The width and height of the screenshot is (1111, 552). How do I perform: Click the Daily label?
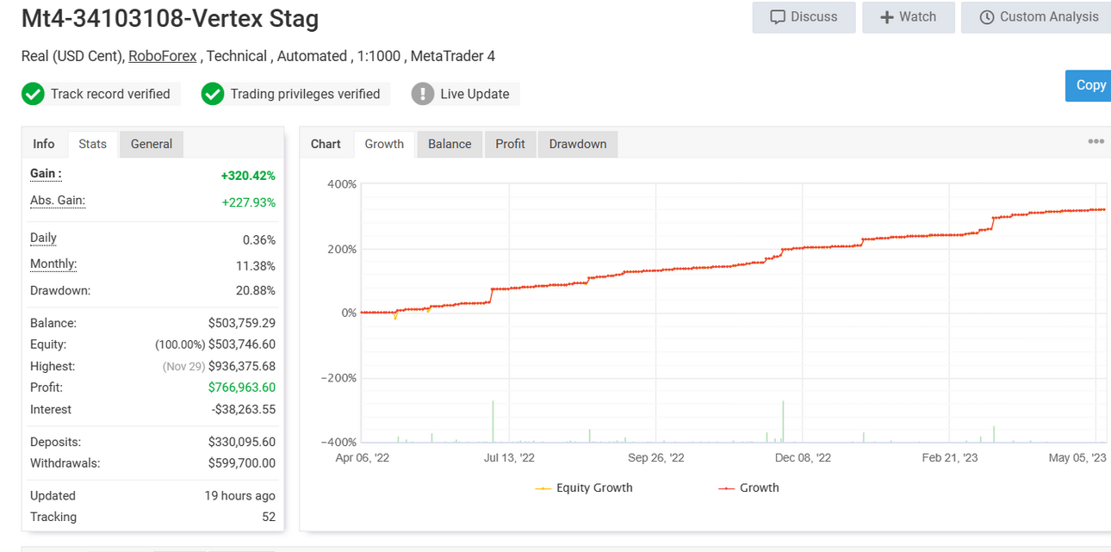(x=43, y=239)
